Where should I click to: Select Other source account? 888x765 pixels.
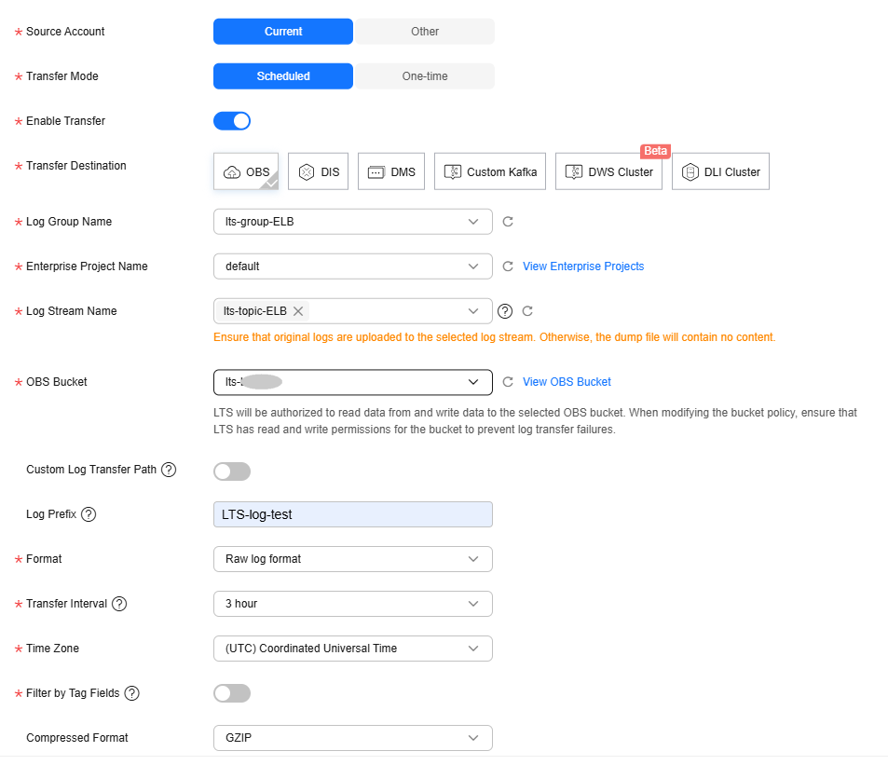pos(425,31)
